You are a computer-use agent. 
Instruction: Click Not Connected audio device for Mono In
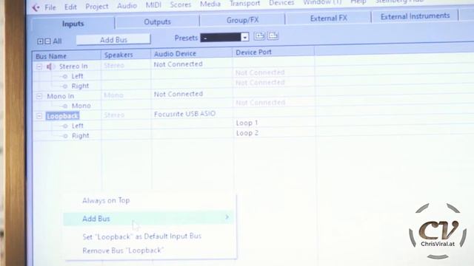[178, 94]
